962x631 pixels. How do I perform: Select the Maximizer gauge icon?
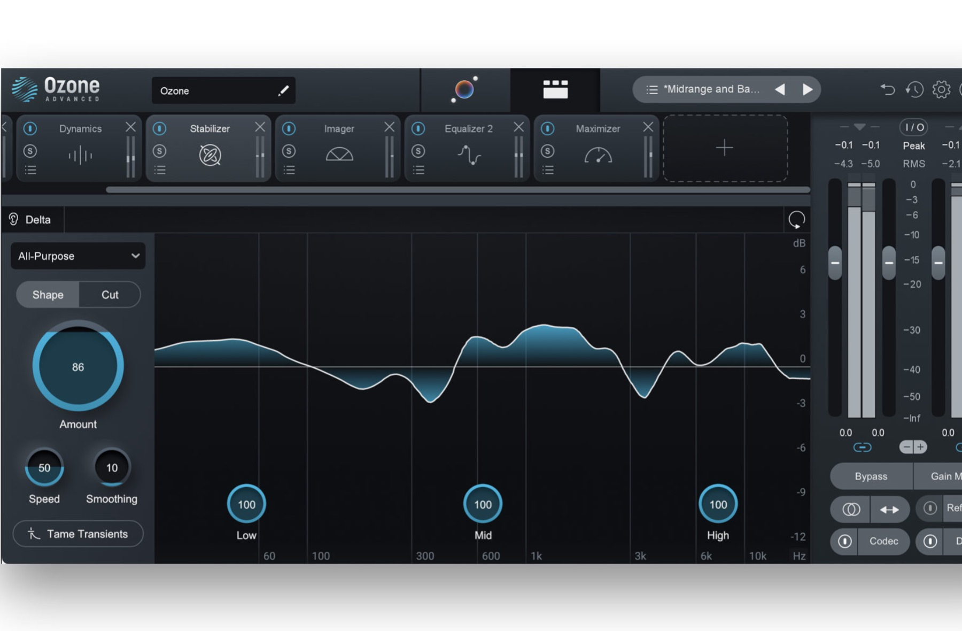coord(598,155)
